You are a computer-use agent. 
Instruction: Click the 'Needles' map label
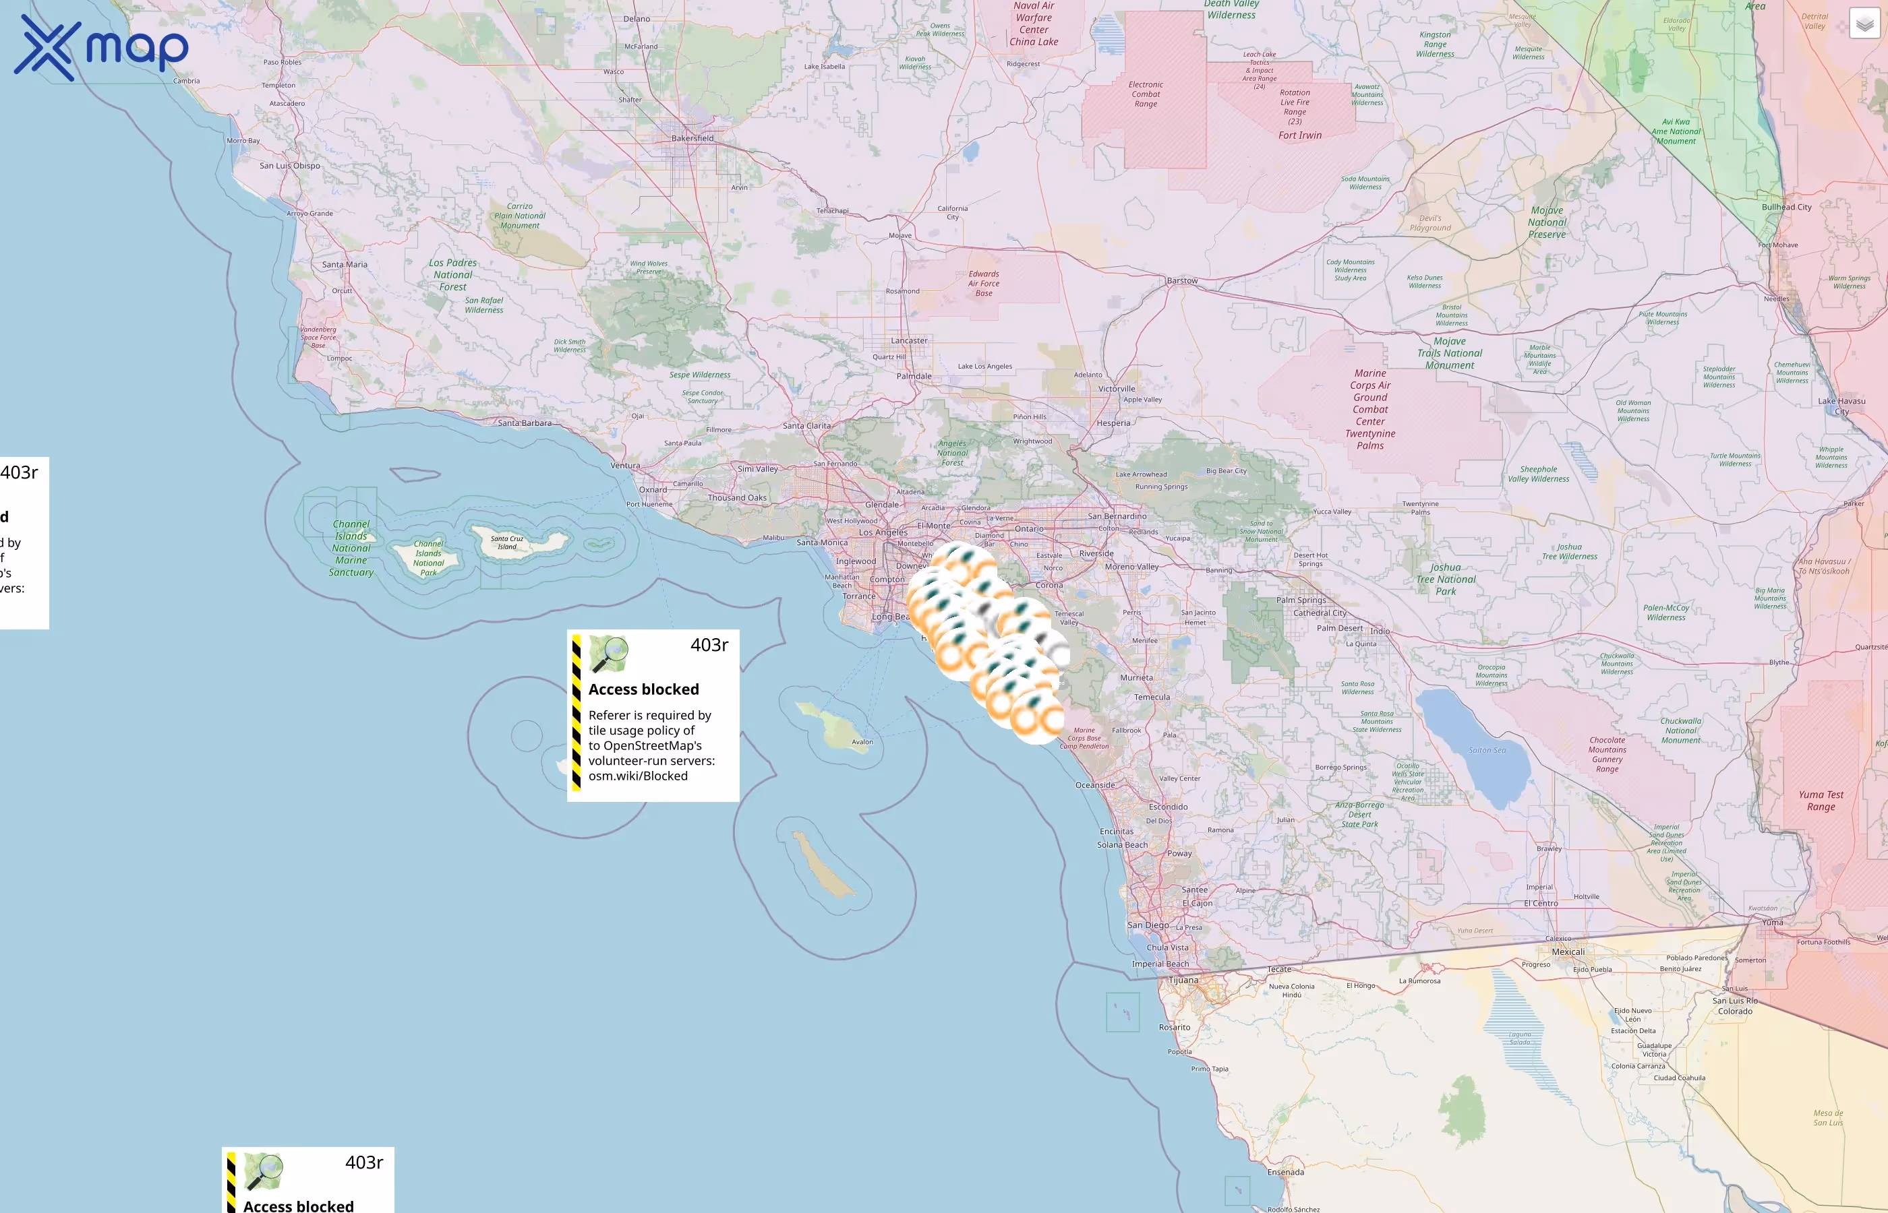pyautogui.click(x=1776, y=299)
